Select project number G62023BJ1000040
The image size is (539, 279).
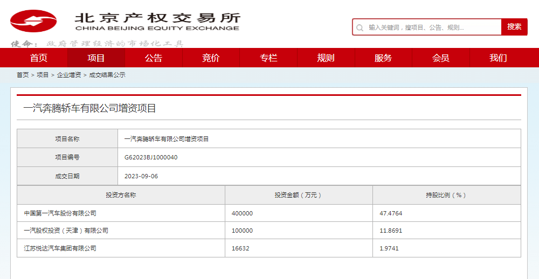151,157
